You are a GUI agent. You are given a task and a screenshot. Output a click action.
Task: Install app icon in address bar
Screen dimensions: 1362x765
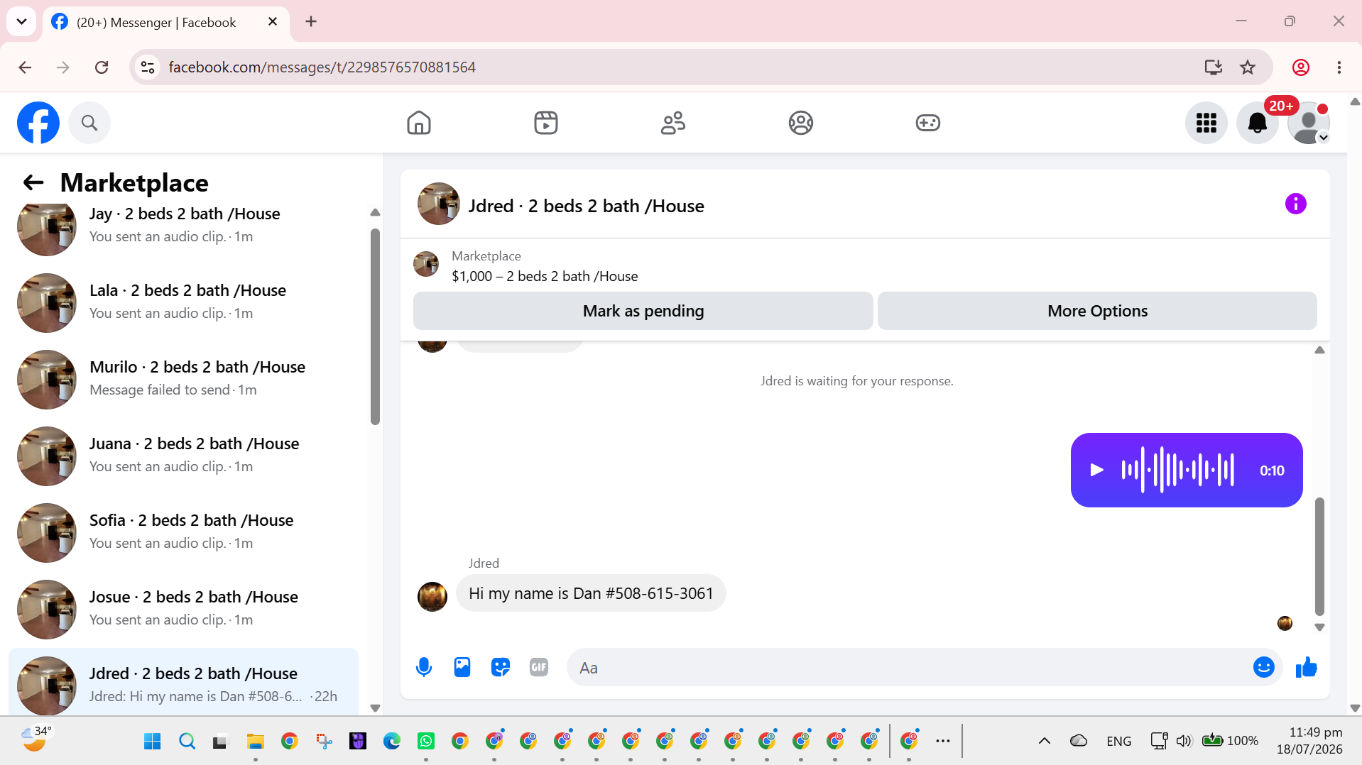(x=1214, y=67)
